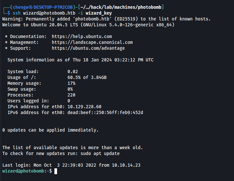234x181 pixels.
Task: Open the https://landscape.canonical.com management URL
Action: 92,42
